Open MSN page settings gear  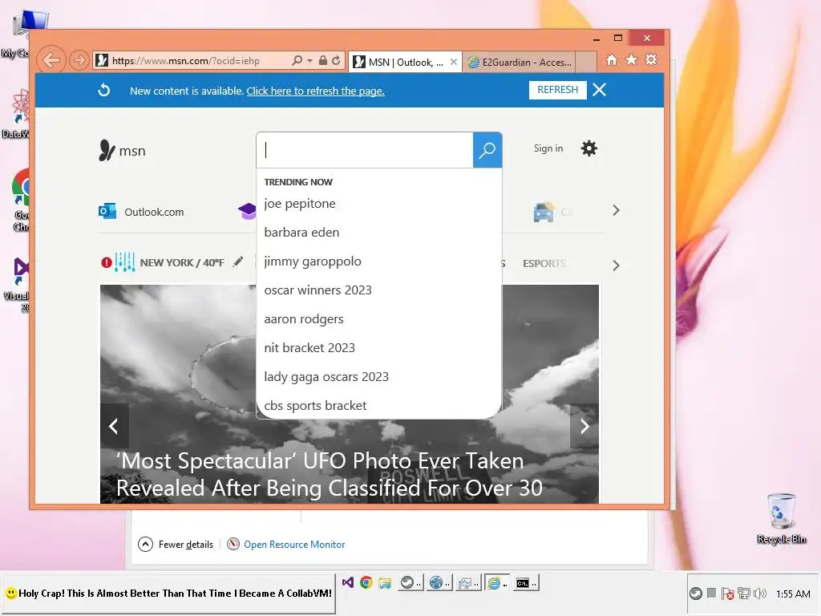tap(589, 148)
